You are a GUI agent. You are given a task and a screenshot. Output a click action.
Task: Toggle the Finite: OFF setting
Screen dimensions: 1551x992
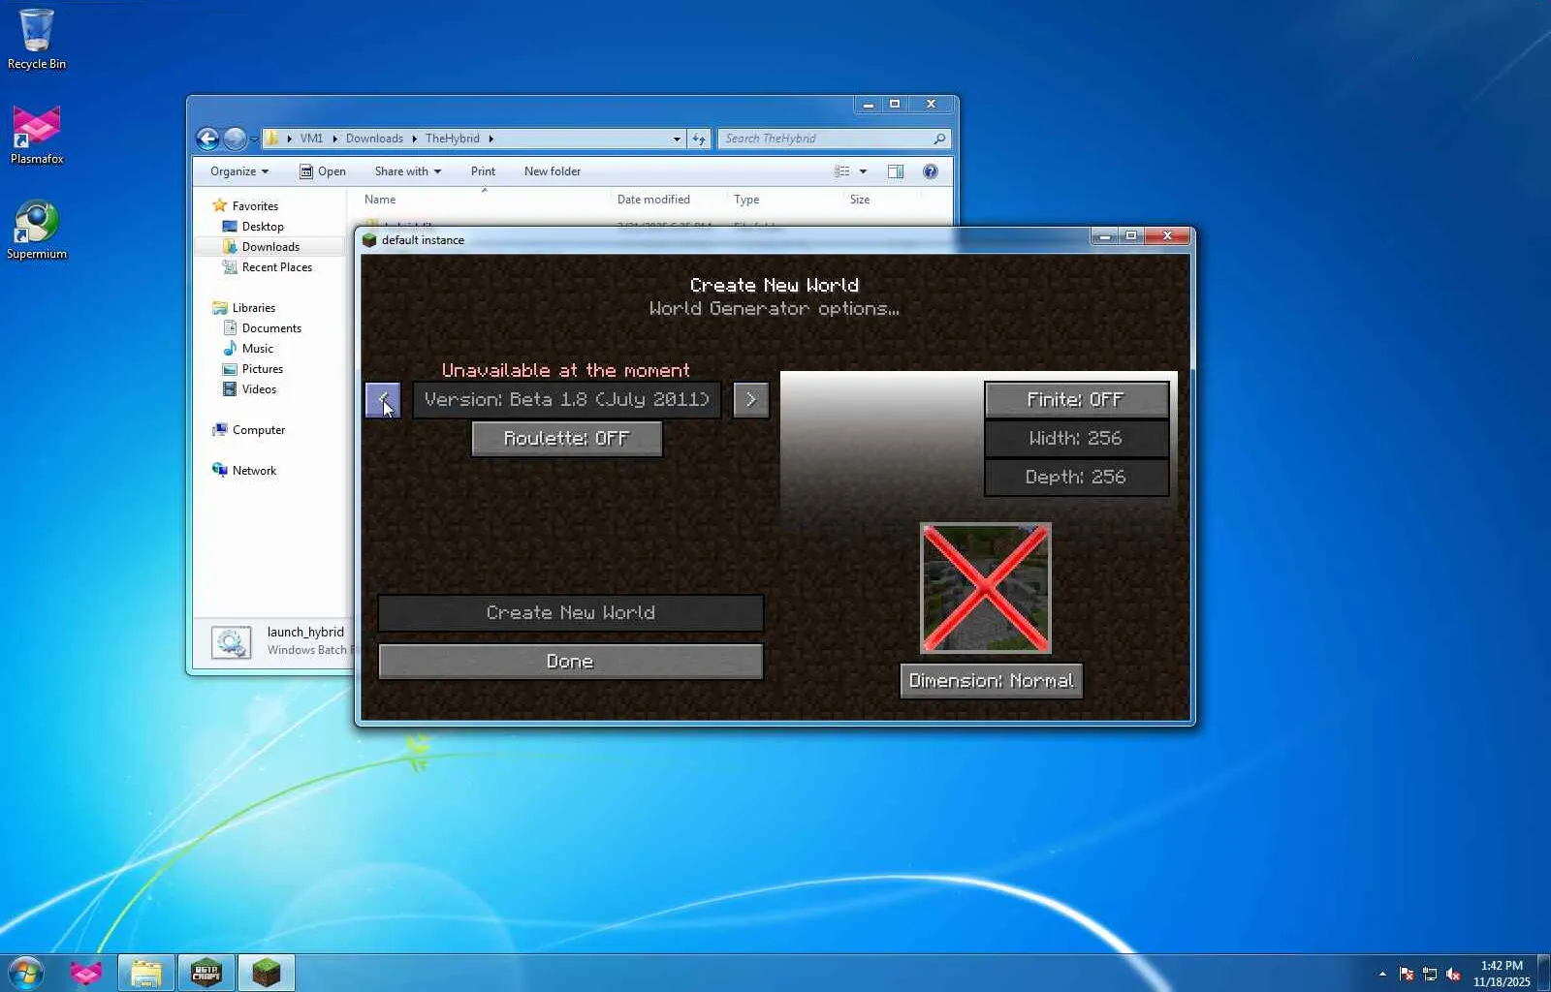(1076, 400)
